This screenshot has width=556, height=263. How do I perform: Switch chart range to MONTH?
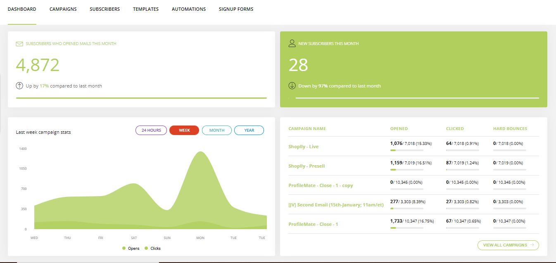tap(217, 130)
